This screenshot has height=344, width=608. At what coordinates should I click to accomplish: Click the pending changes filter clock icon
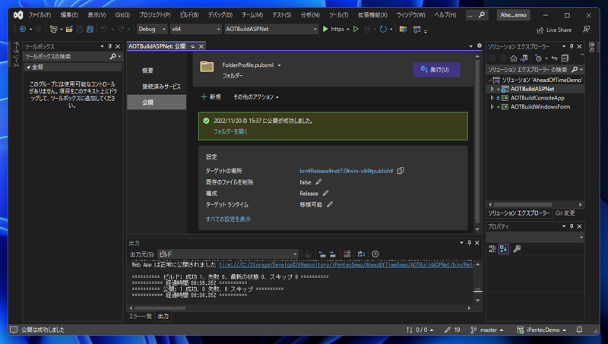pos(538,58)
